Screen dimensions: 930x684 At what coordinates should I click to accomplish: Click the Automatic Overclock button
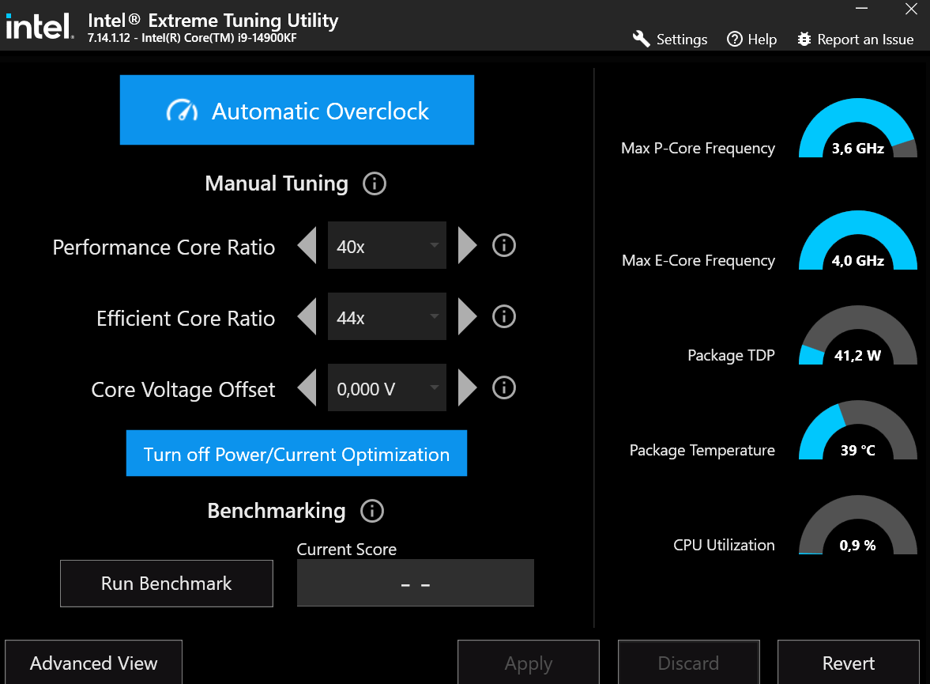(296, 110)
